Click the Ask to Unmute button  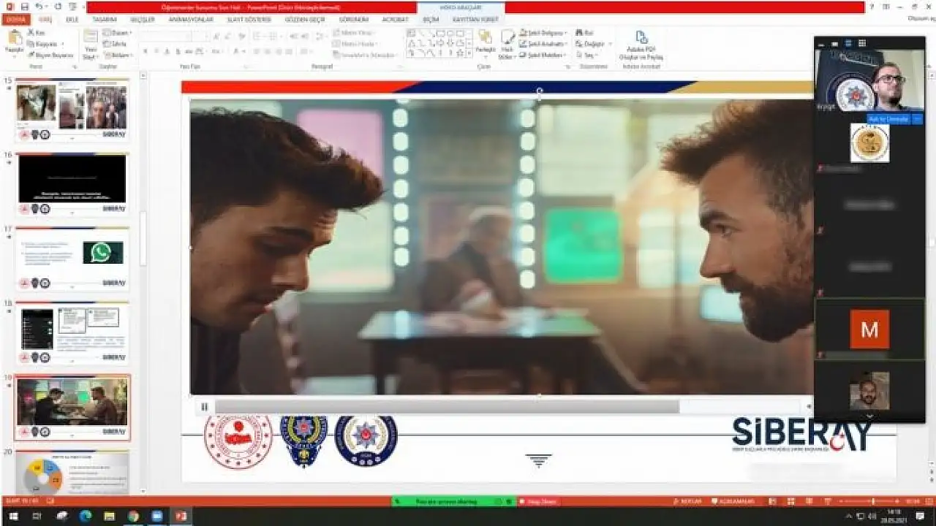tap(888, 118)
